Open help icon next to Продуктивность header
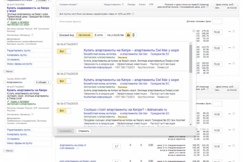243x162 pixels. pyautogui.click(x=123, y=4)
